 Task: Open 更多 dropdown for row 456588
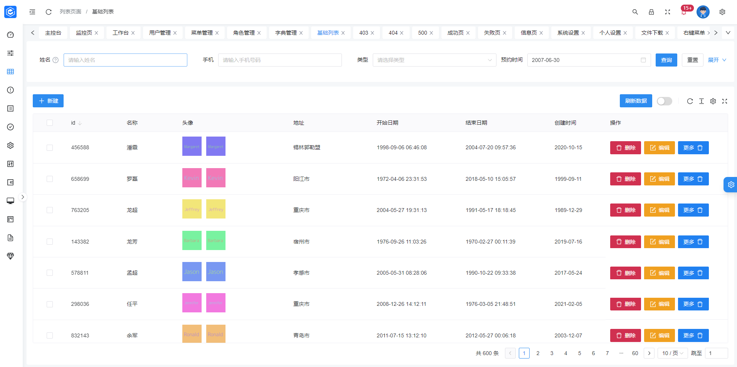[x=693, y=148]
